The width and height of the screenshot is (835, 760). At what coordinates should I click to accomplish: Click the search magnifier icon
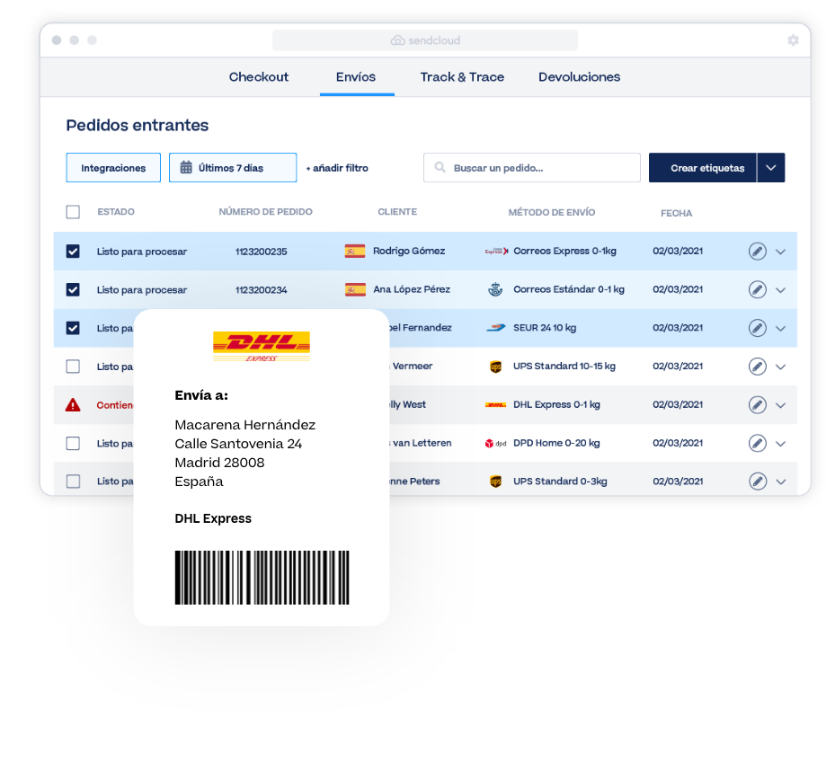pyautogui.click(x=440, y=168)
